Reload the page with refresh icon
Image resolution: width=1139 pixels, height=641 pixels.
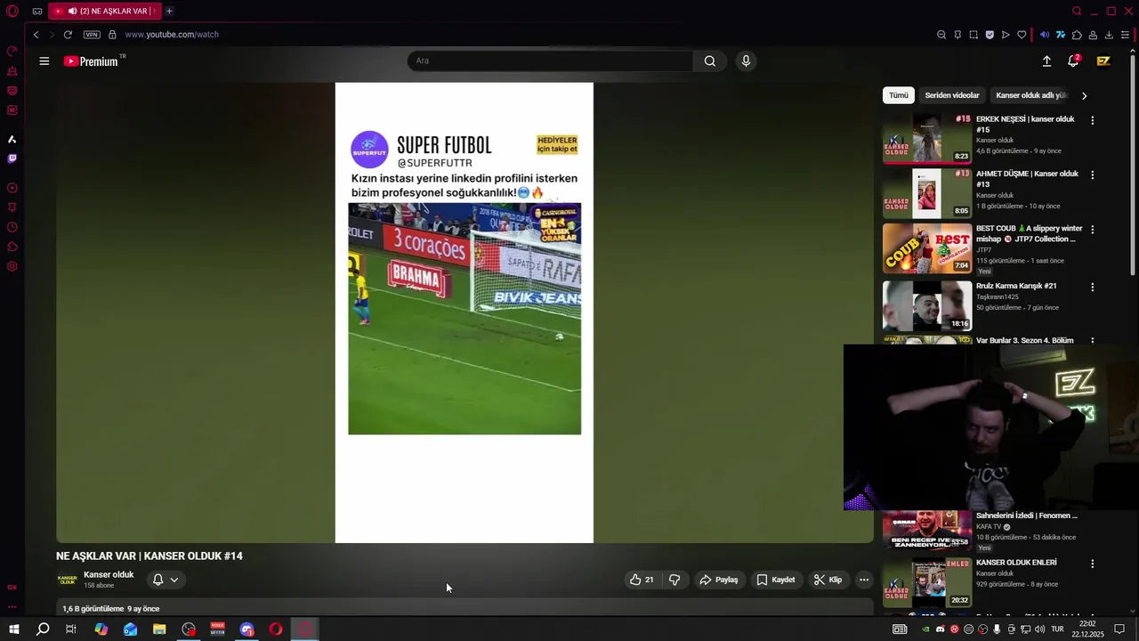click(x=68, y=35)
